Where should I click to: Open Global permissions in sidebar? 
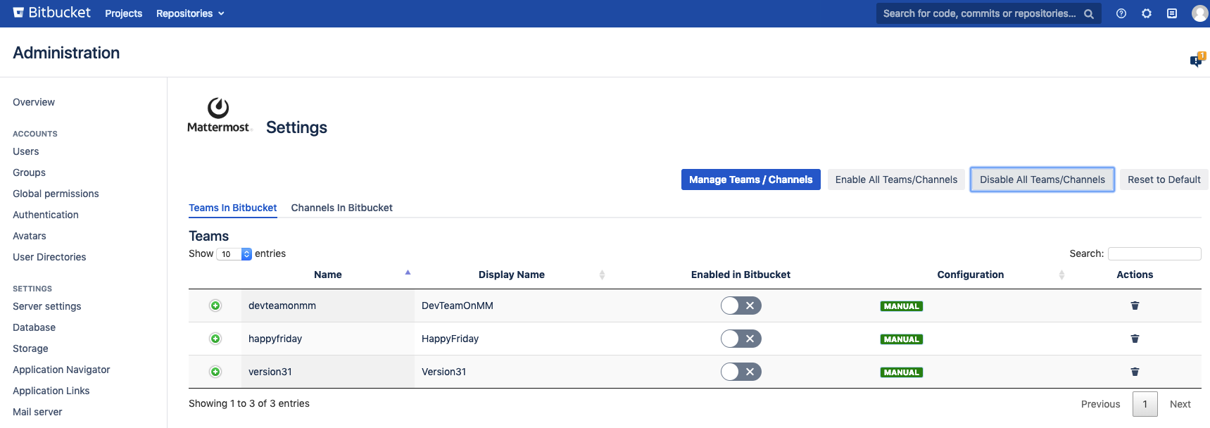point(56,194)
